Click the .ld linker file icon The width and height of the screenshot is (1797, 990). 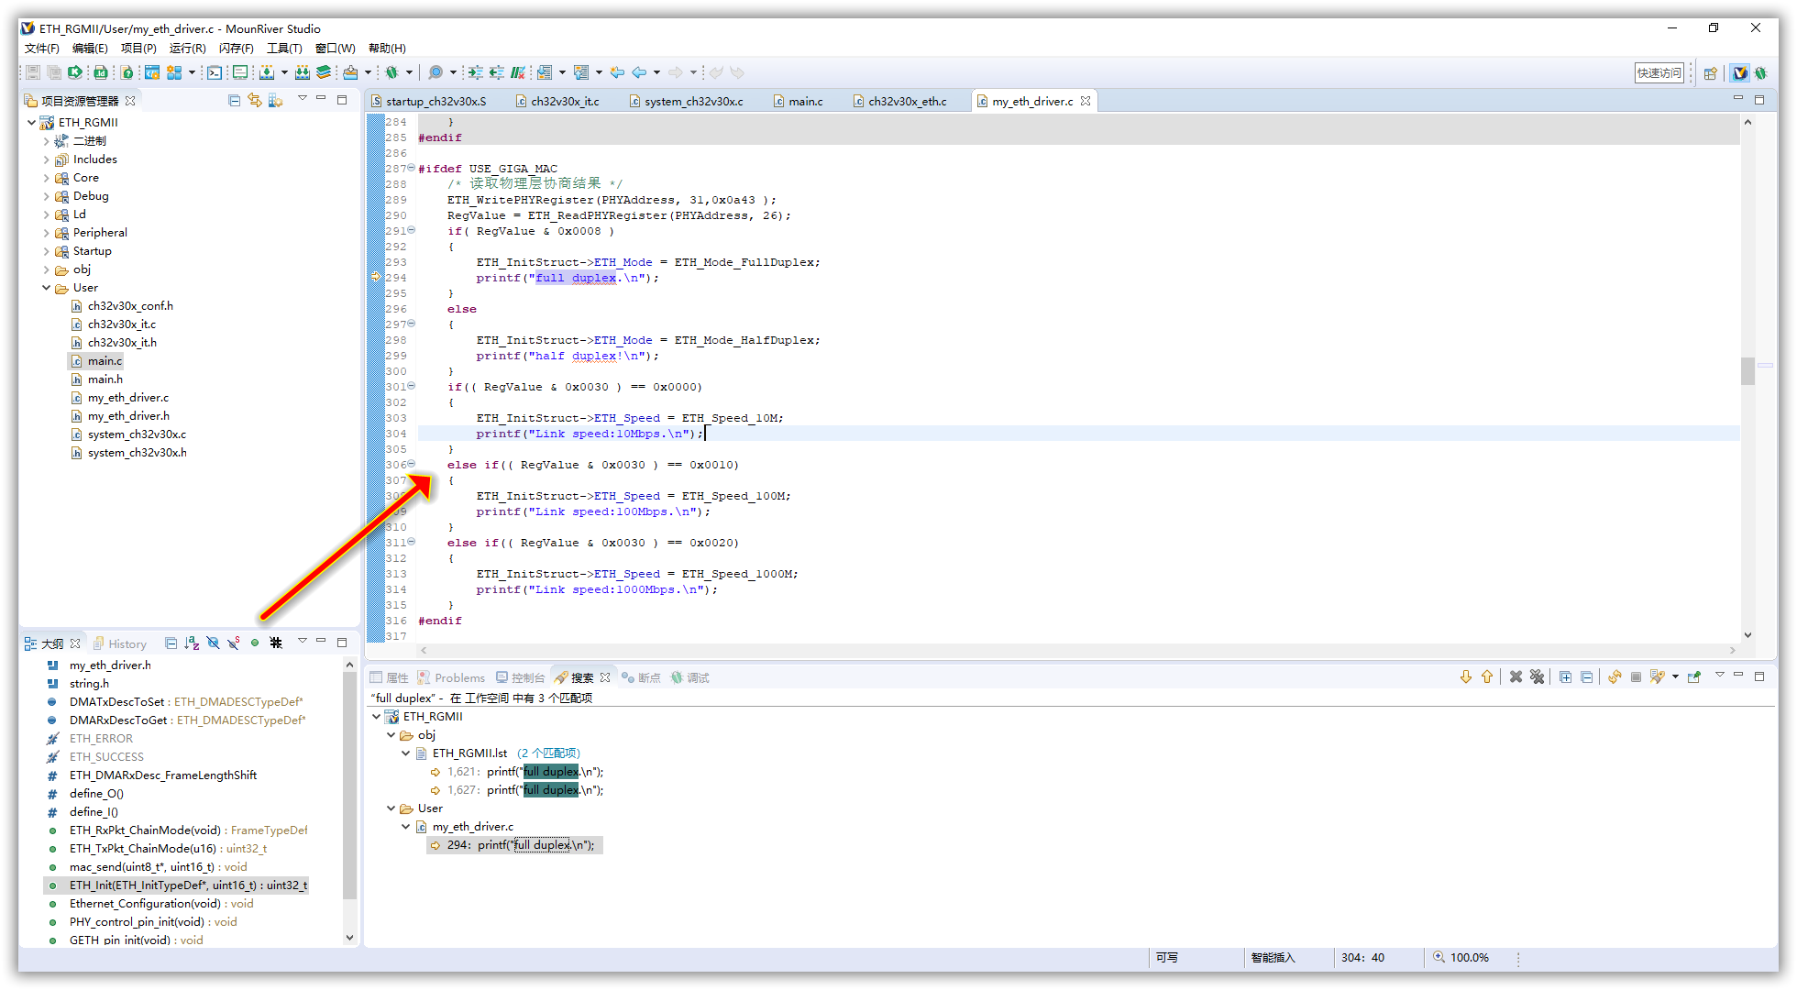(x=100, y=72)
